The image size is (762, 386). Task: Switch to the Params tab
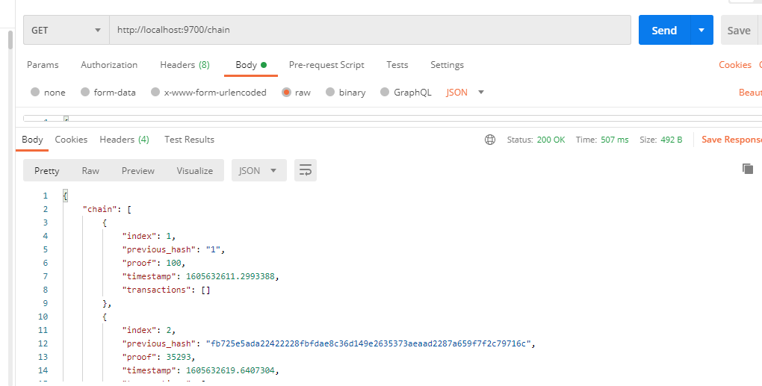click(x=43, y=65)
